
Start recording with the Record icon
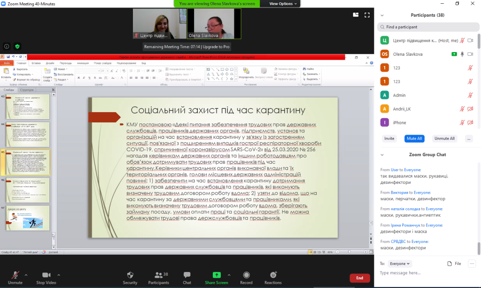click(x=246, y=275)
